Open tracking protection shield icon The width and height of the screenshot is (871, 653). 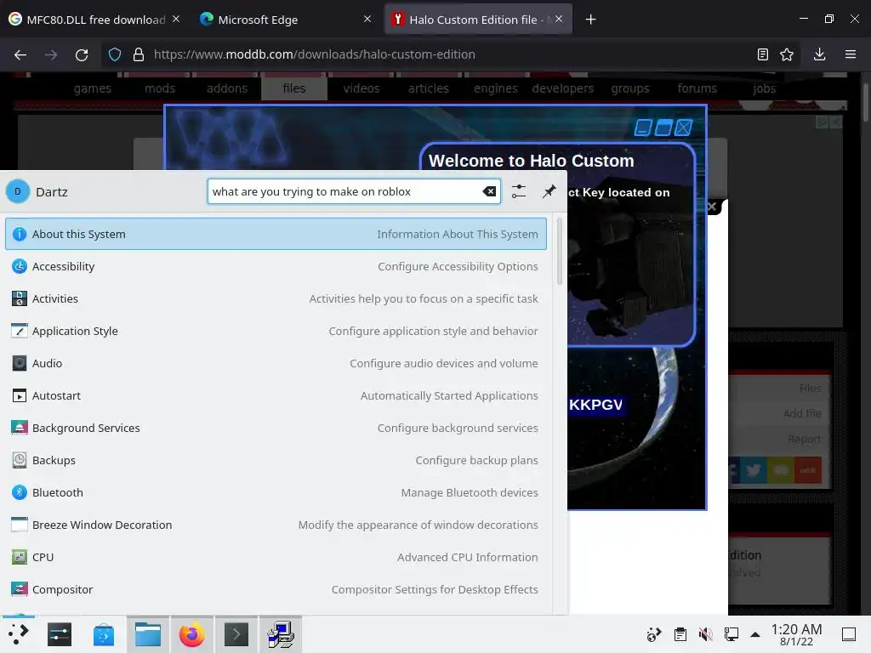(x=115, y=54)
